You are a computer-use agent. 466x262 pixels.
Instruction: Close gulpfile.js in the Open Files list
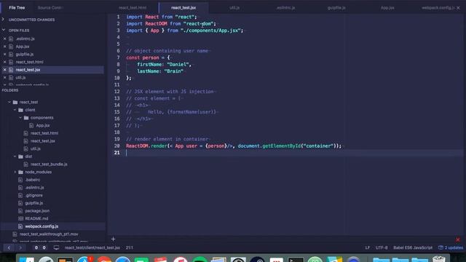pyautogui.click(x=5, y=54)
